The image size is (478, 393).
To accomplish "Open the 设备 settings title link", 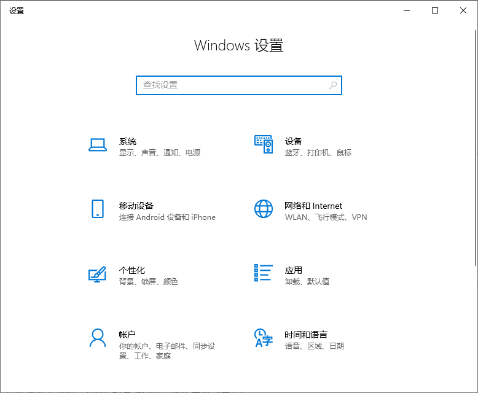I will [293, 141].
